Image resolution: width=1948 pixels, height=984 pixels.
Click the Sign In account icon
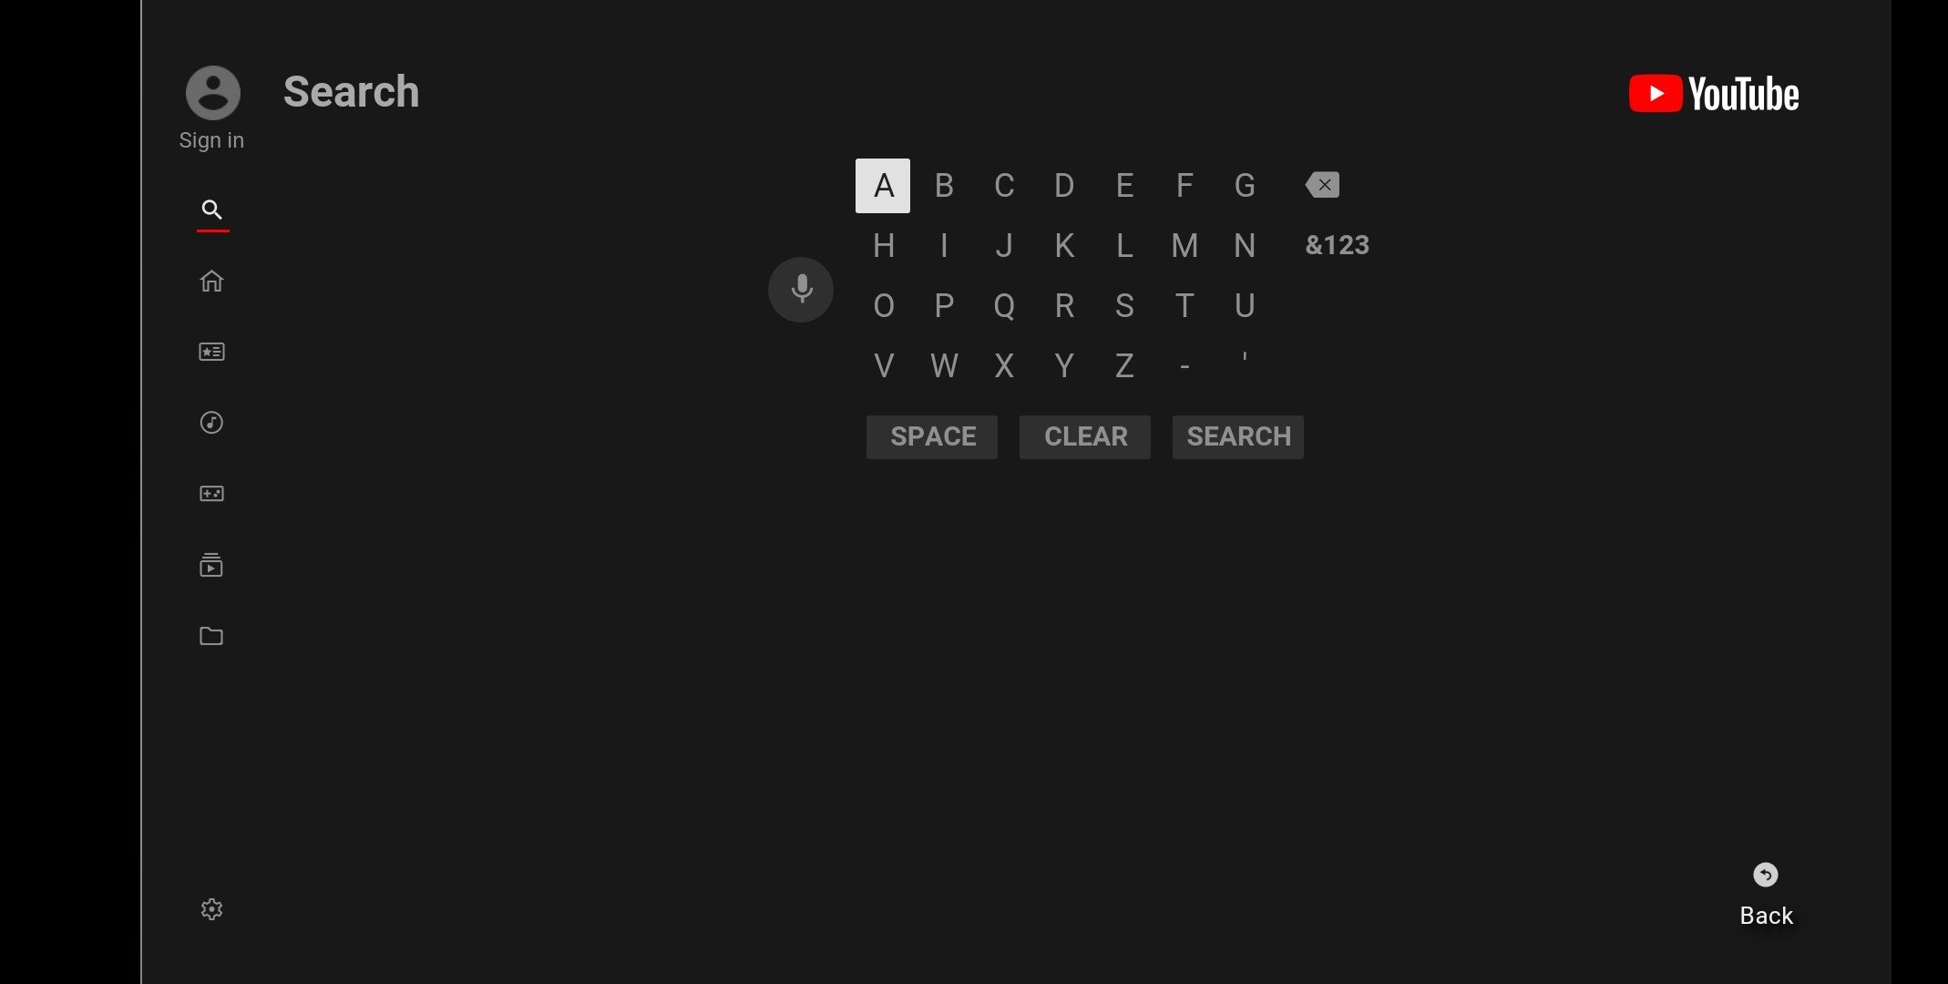point(212,92)
